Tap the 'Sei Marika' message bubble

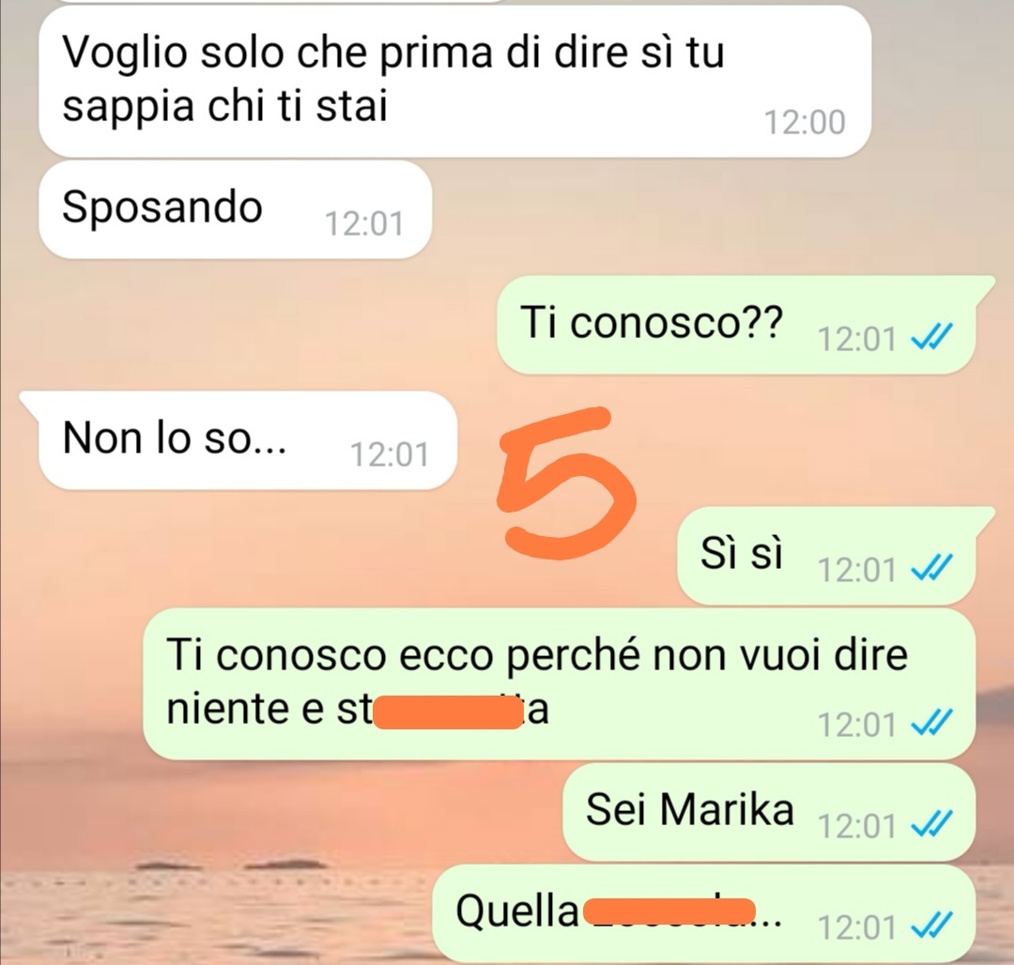pyautogui.click(x=769, y=811)
